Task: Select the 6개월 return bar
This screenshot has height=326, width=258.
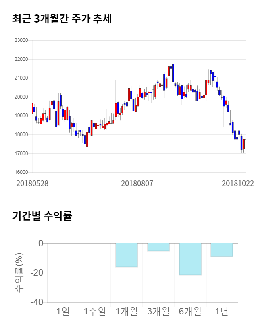Action: (x=190, y=259)
